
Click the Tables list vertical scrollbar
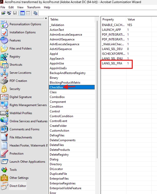click(x=97, y=89)
